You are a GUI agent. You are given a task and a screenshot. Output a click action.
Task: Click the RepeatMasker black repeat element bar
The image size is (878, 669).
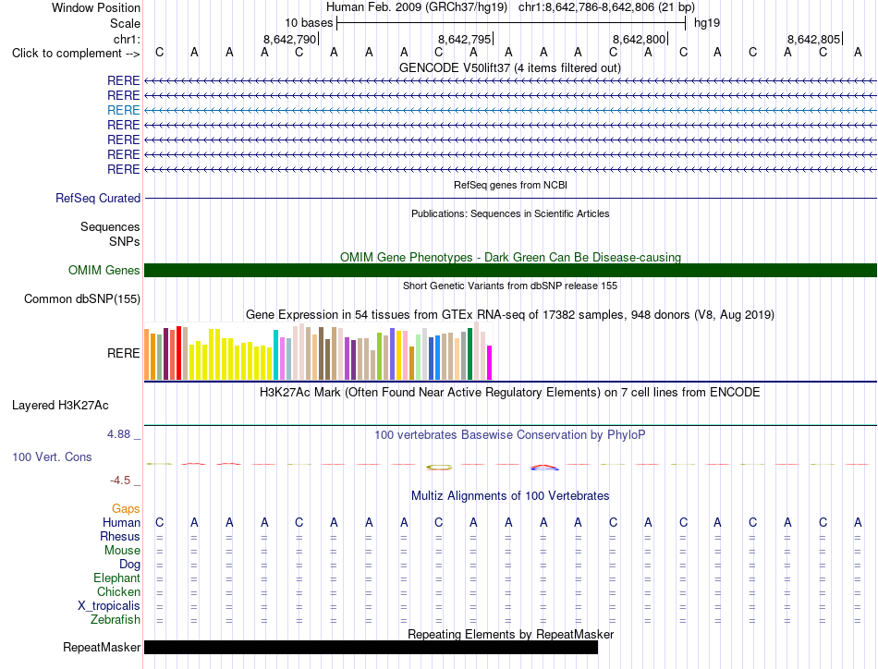point(371,647)
